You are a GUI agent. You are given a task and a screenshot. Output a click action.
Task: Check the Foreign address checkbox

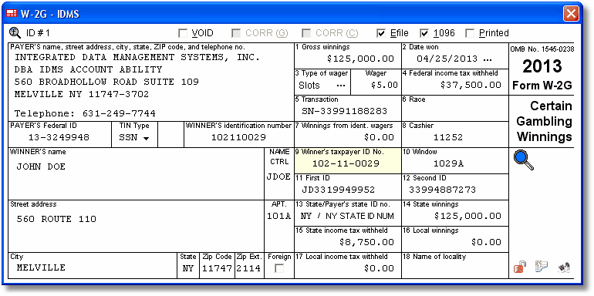click(279, 268)
